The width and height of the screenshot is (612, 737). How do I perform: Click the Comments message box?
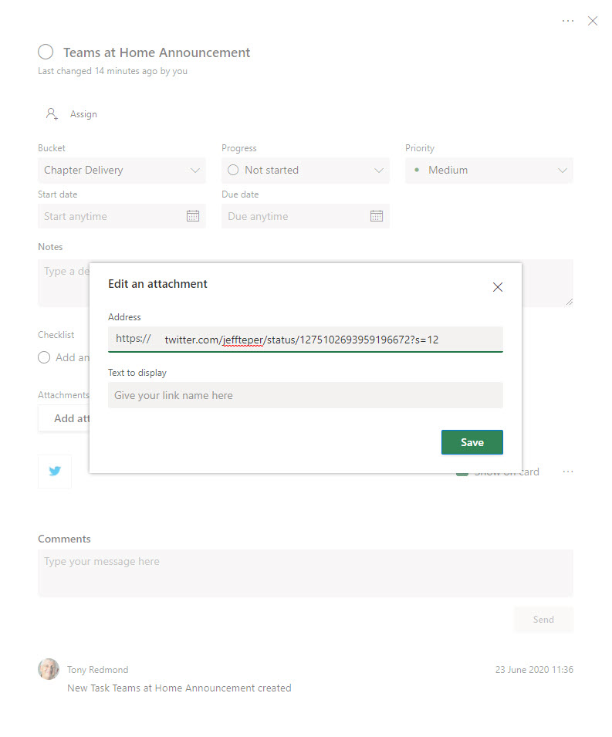tap(306, 573)
